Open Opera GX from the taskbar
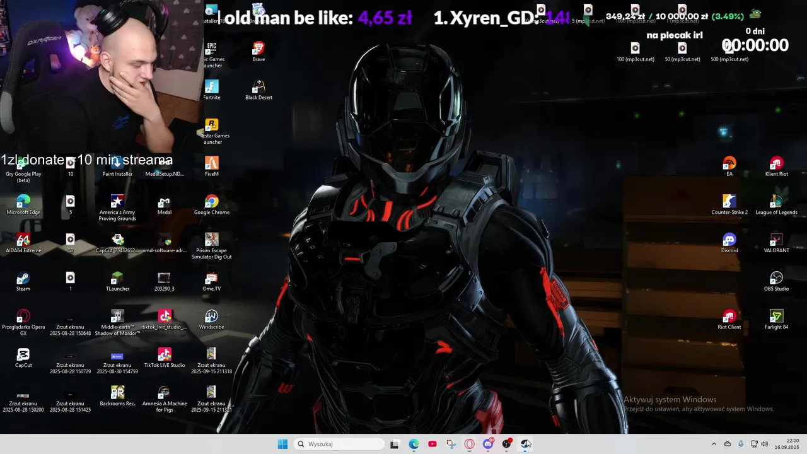Viewport: 807px width, 454px height. [470, 444]
